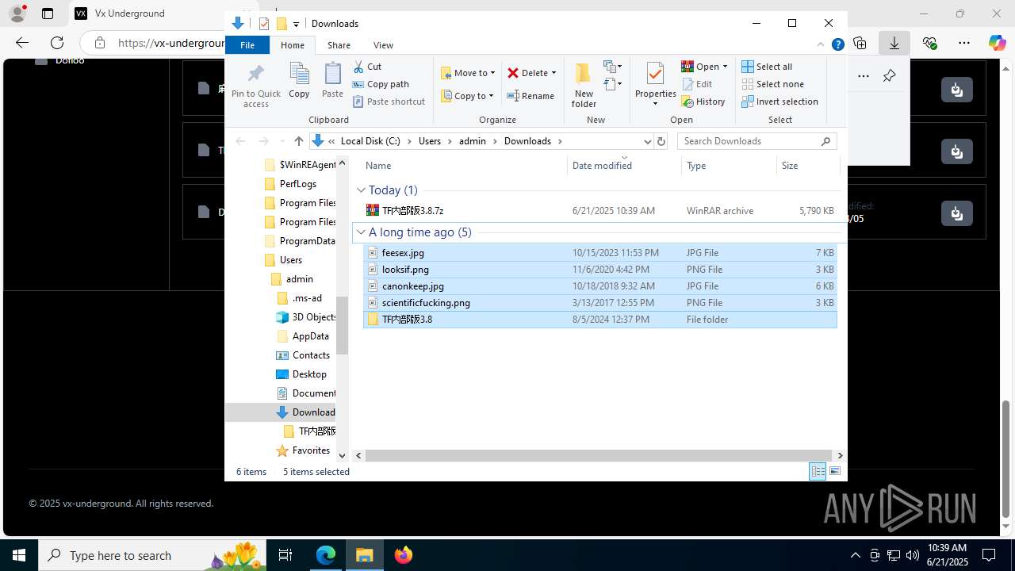The image size is (1015, 571).
Task: Open the Open button dropdown arrow
Action: [x=725, y=67]
